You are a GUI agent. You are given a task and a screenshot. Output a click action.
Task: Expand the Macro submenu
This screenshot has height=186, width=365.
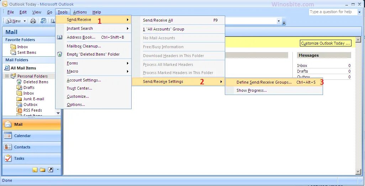click(94, 72)
